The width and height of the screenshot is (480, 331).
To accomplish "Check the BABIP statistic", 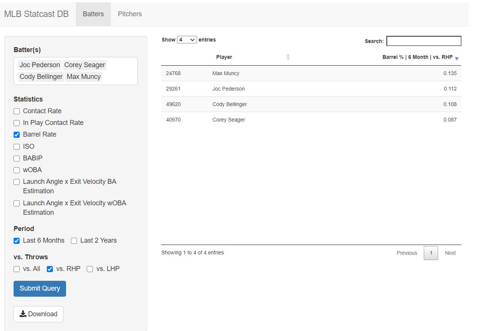I will click(17, 159).
